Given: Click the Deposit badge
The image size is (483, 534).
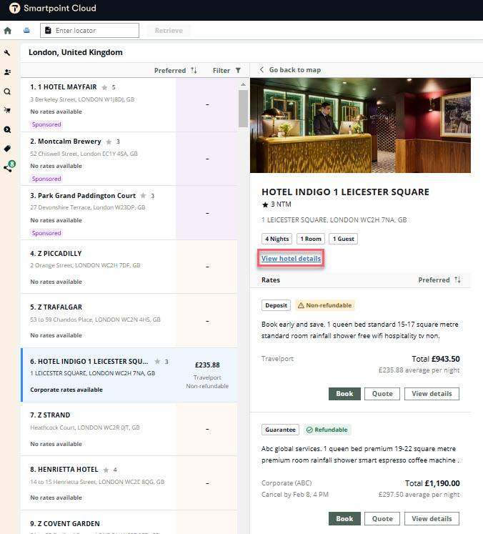Looking at the screenshot, I should click(x=276, y=305).
